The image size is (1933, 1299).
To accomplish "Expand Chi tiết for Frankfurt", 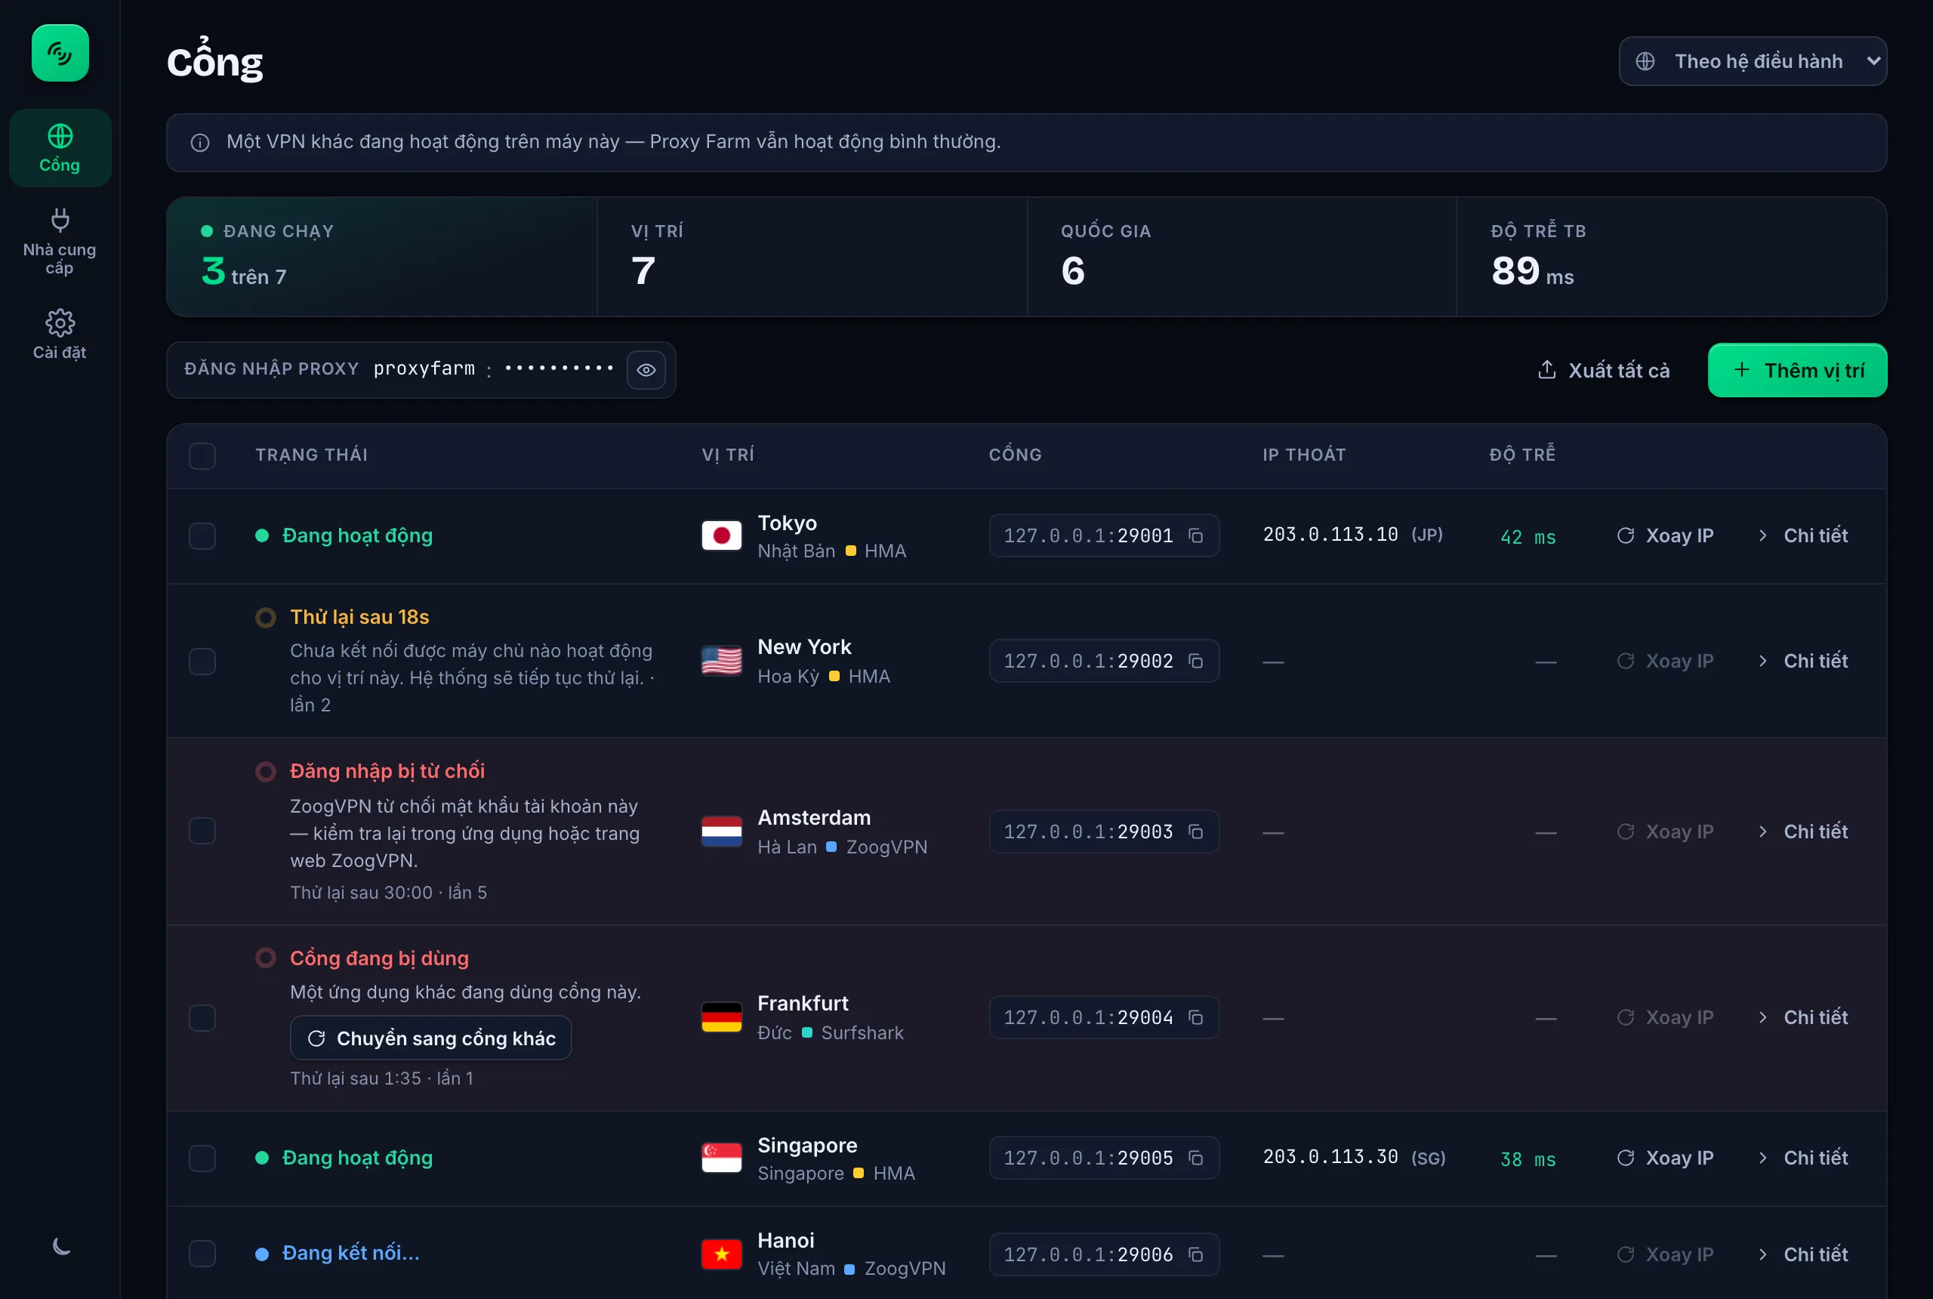I will pos(1802,1017).
